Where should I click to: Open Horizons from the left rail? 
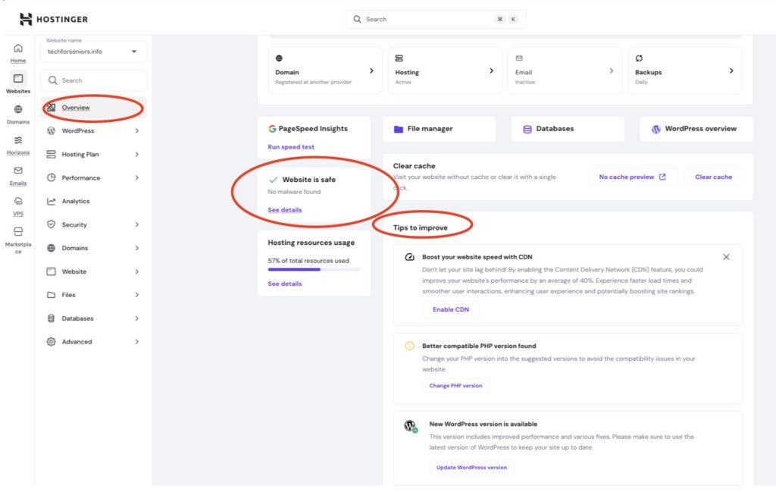point(18,144)
